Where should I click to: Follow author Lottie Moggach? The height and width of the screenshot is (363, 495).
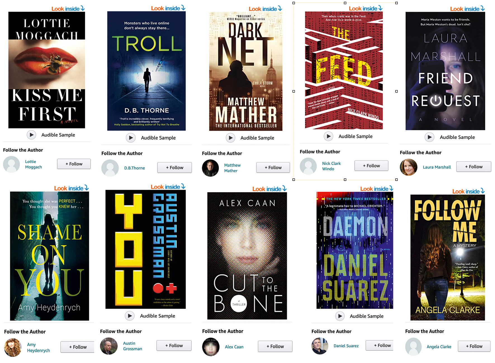(x=74, y=164)
